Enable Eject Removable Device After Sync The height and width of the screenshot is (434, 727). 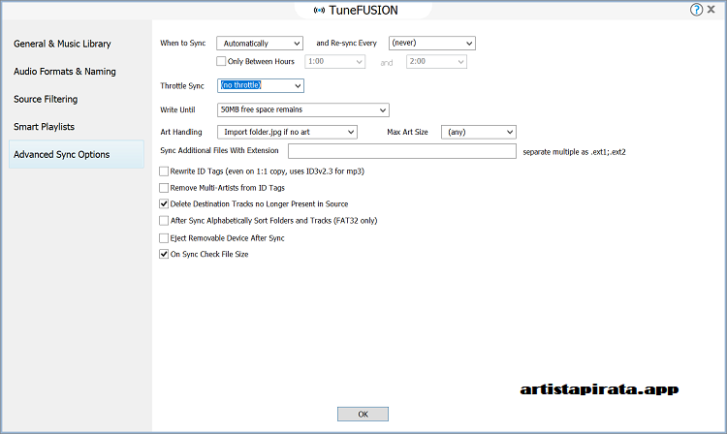[164, 238]
